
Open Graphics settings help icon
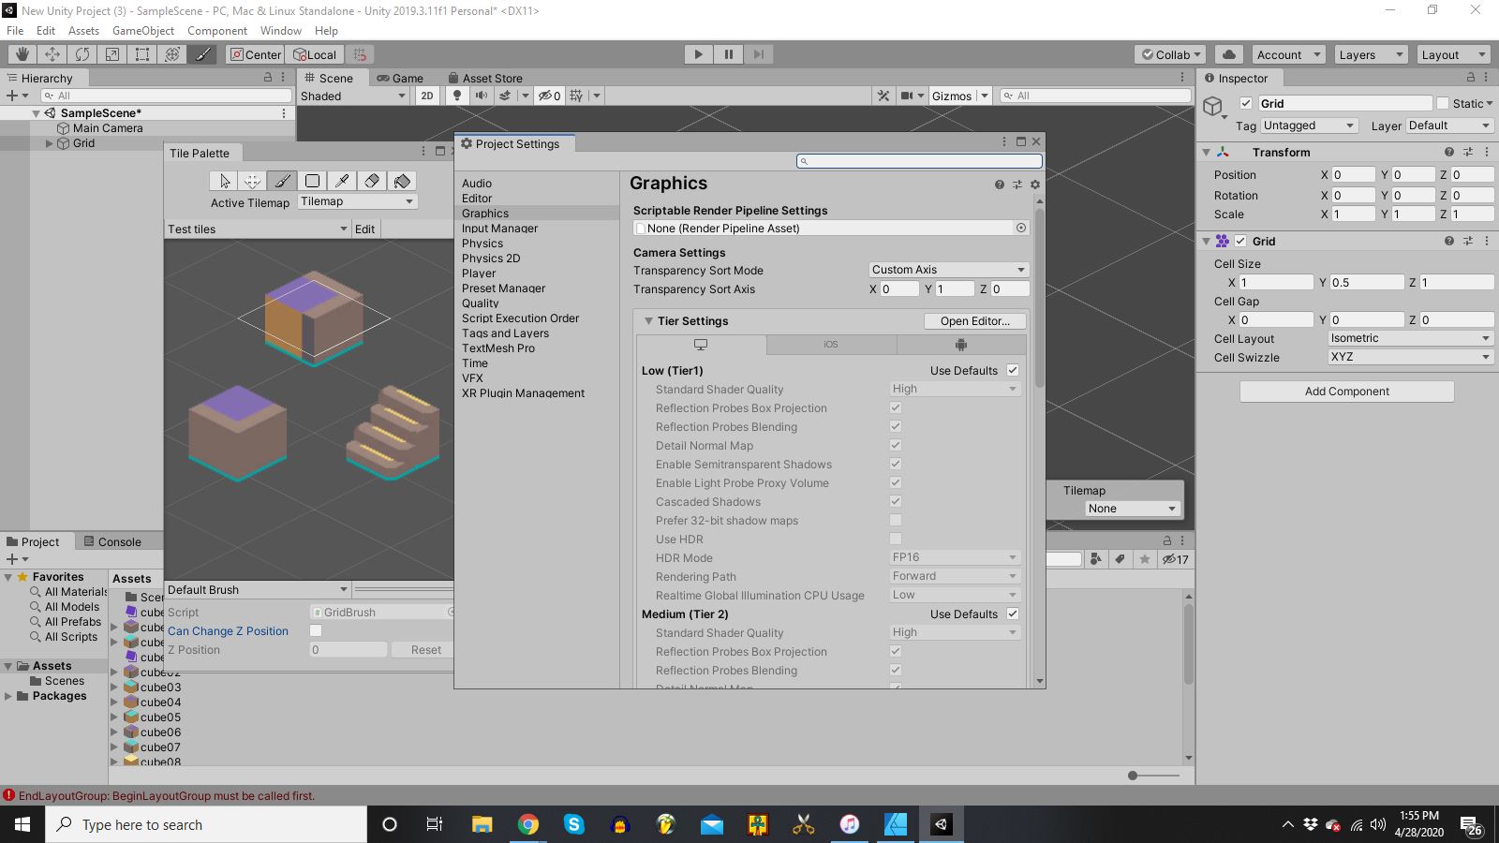pyautogui.click(x=1000, y=185)
